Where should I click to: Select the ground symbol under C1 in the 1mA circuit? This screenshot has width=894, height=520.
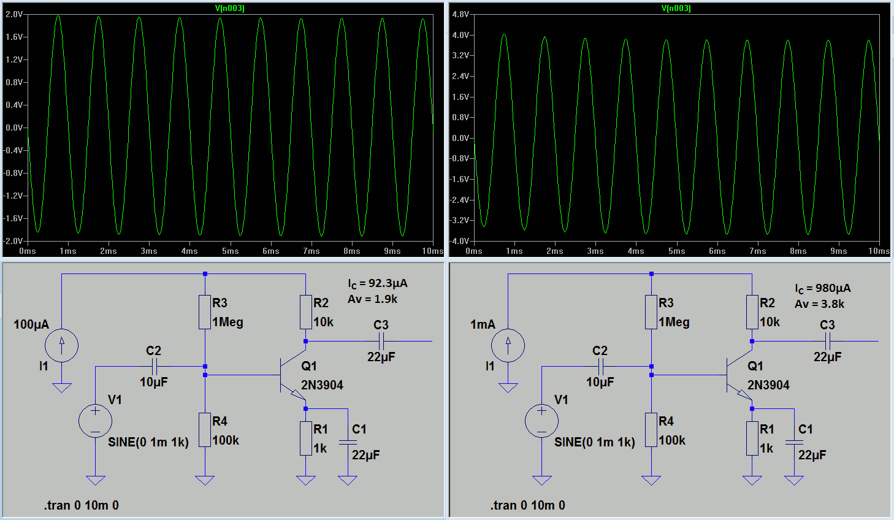(x=794, y=480)
